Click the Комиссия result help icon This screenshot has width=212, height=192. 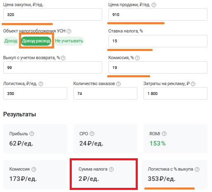[x=34, y=169]
